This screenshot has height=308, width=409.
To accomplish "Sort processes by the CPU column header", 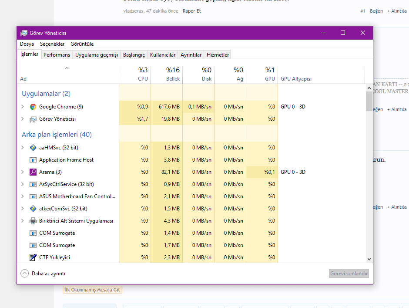I will click(135, 74).
